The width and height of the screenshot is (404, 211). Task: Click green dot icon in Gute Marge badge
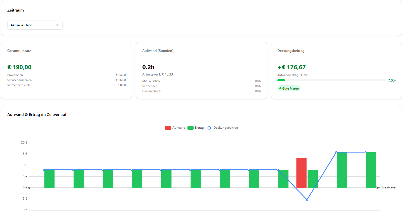point(280,89)
